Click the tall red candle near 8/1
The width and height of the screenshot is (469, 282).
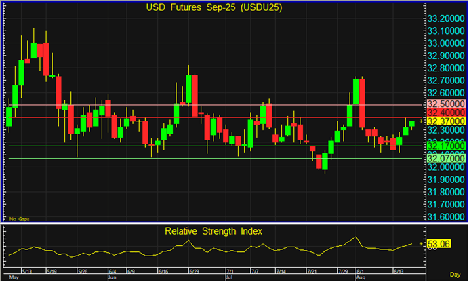click(x=362, y=102)
